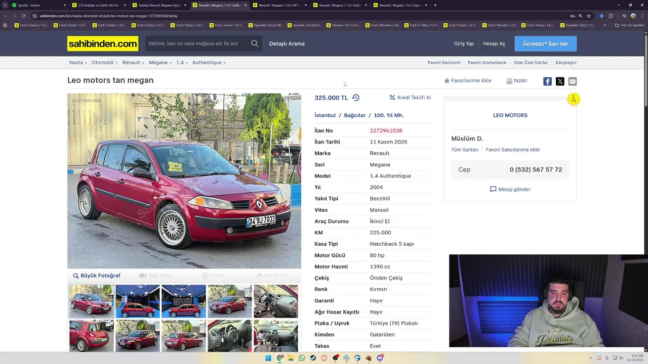The height and width of the screenshot is (364, 648).
Task: Switch to Renault Megane 1.6 Expression tab
Action: coord(399,5)
